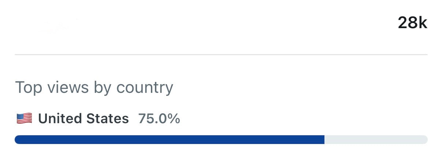The height and width of the screenshot is (159, 442).
Task: Click the right rounded end of the gray bar
Action: point(425,140)
